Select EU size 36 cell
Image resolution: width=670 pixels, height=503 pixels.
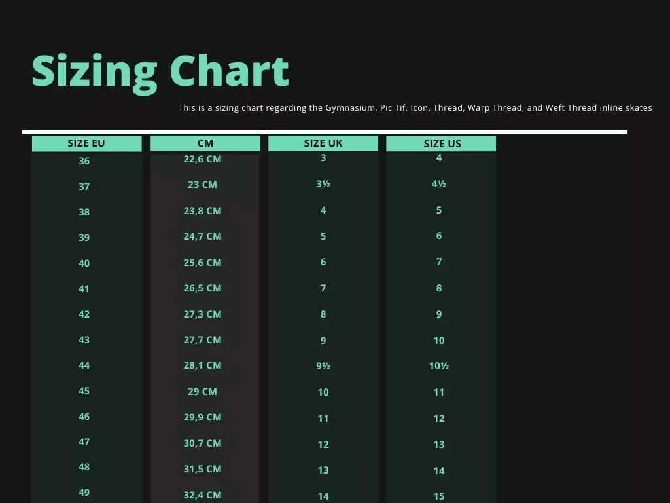coord(84,161)
